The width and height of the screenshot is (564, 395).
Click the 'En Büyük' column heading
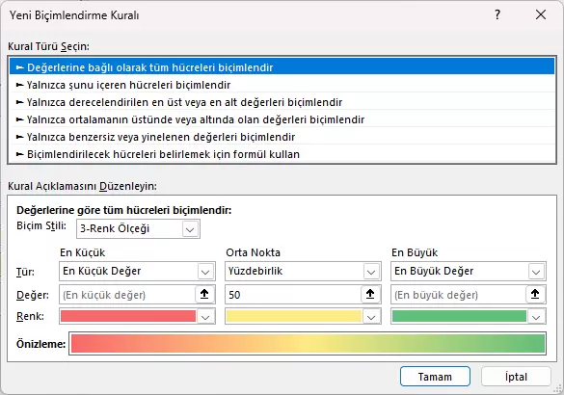click(x=415, y=252)
